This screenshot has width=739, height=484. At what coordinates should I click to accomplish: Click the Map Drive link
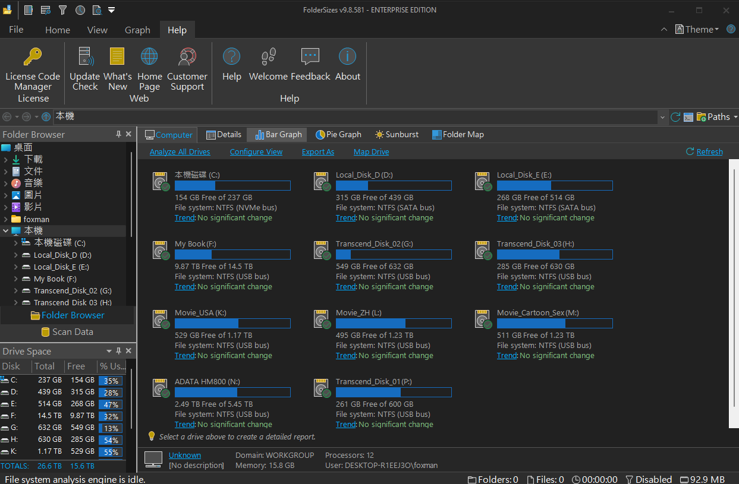pyautogui.click(x=372, y=152)
